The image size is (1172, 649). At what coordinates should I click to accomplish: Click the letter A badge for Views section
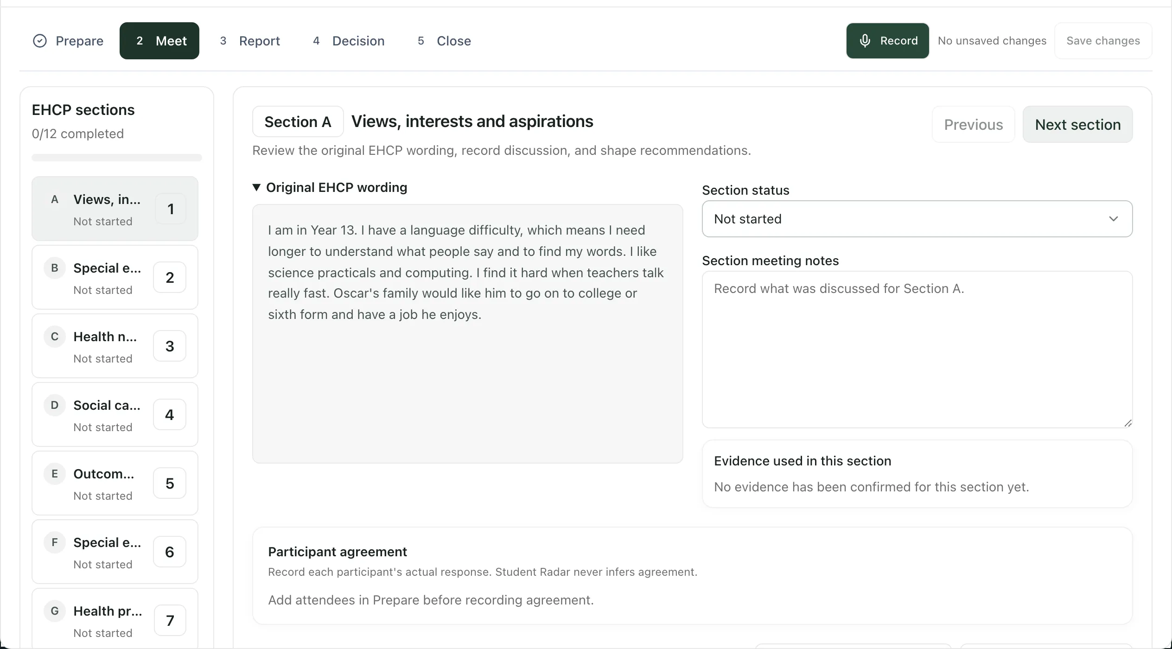(x=55, y=199)
